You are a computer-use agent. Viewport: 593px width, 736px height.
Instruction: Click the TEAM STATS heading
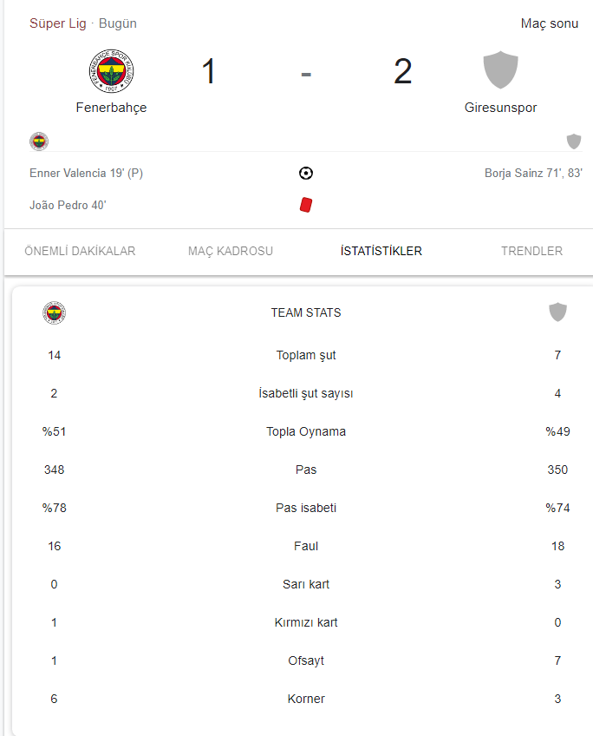pos(306,312)
